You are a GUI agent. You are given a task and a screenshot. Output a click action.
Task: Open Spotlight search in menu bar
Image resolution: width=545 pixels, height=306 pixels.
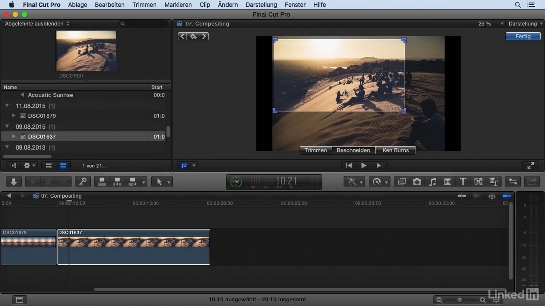point(518,5)
